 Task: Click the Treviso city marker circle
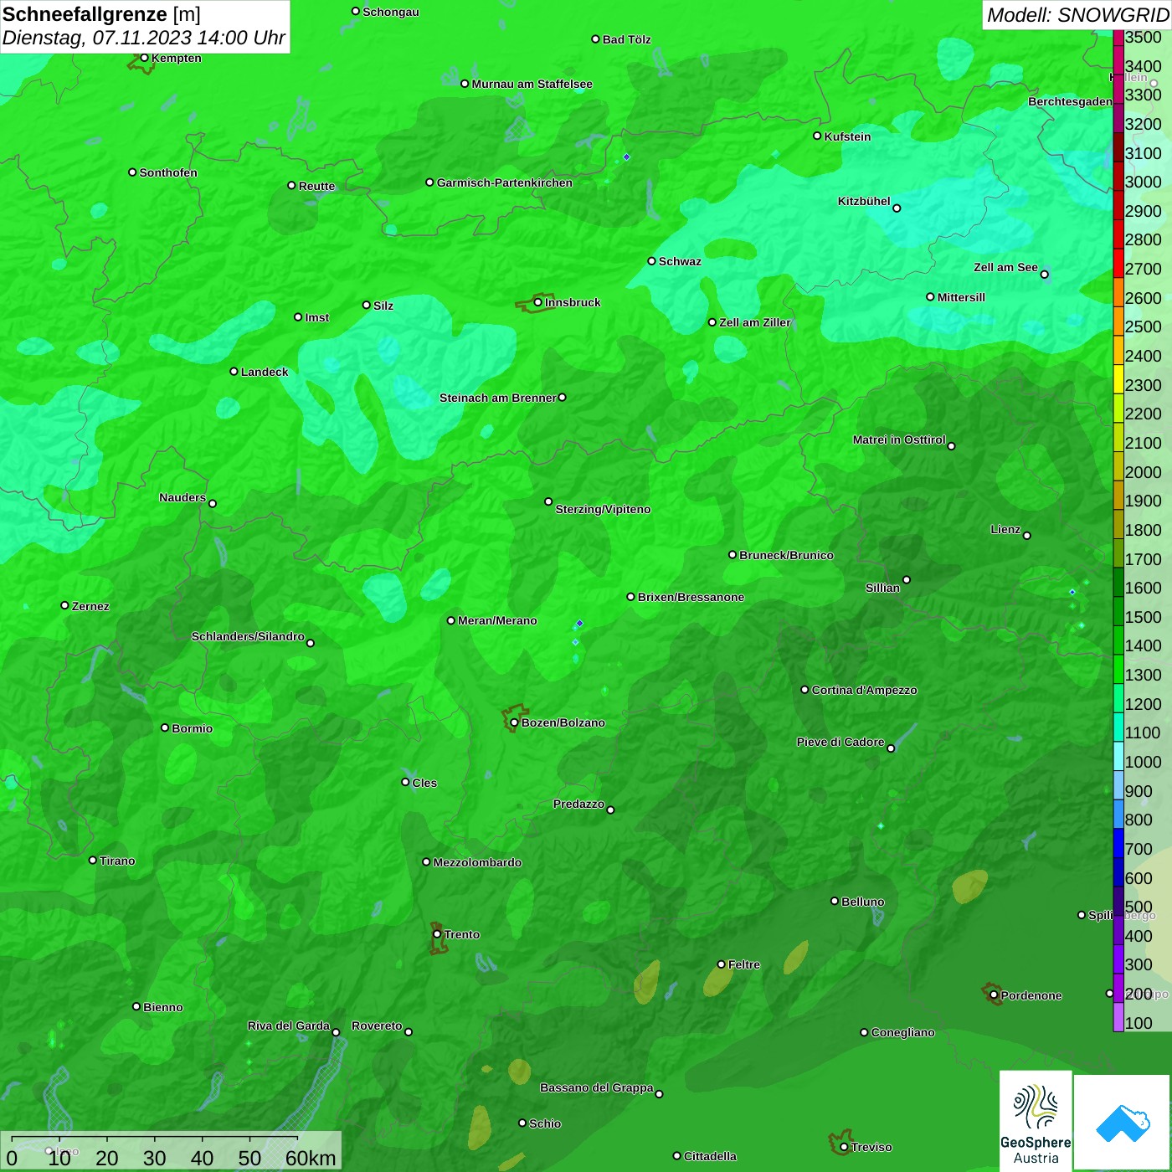click(x=844, y=1147)
